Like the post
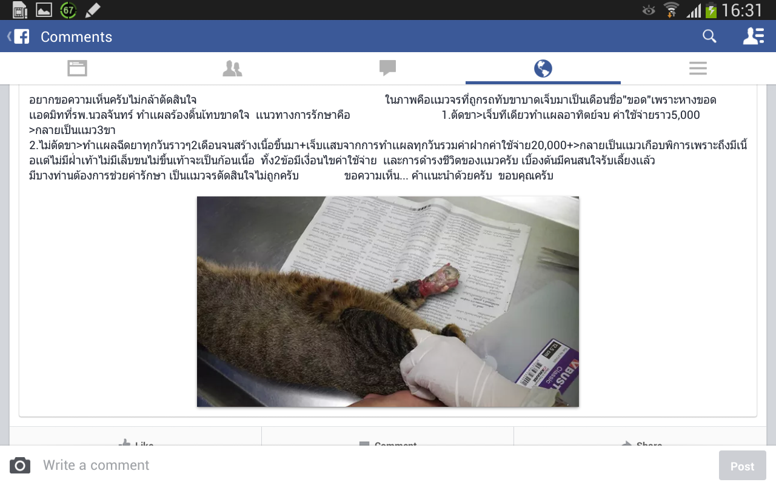Screen dimensions: 776x485 [x=136, y=444]
